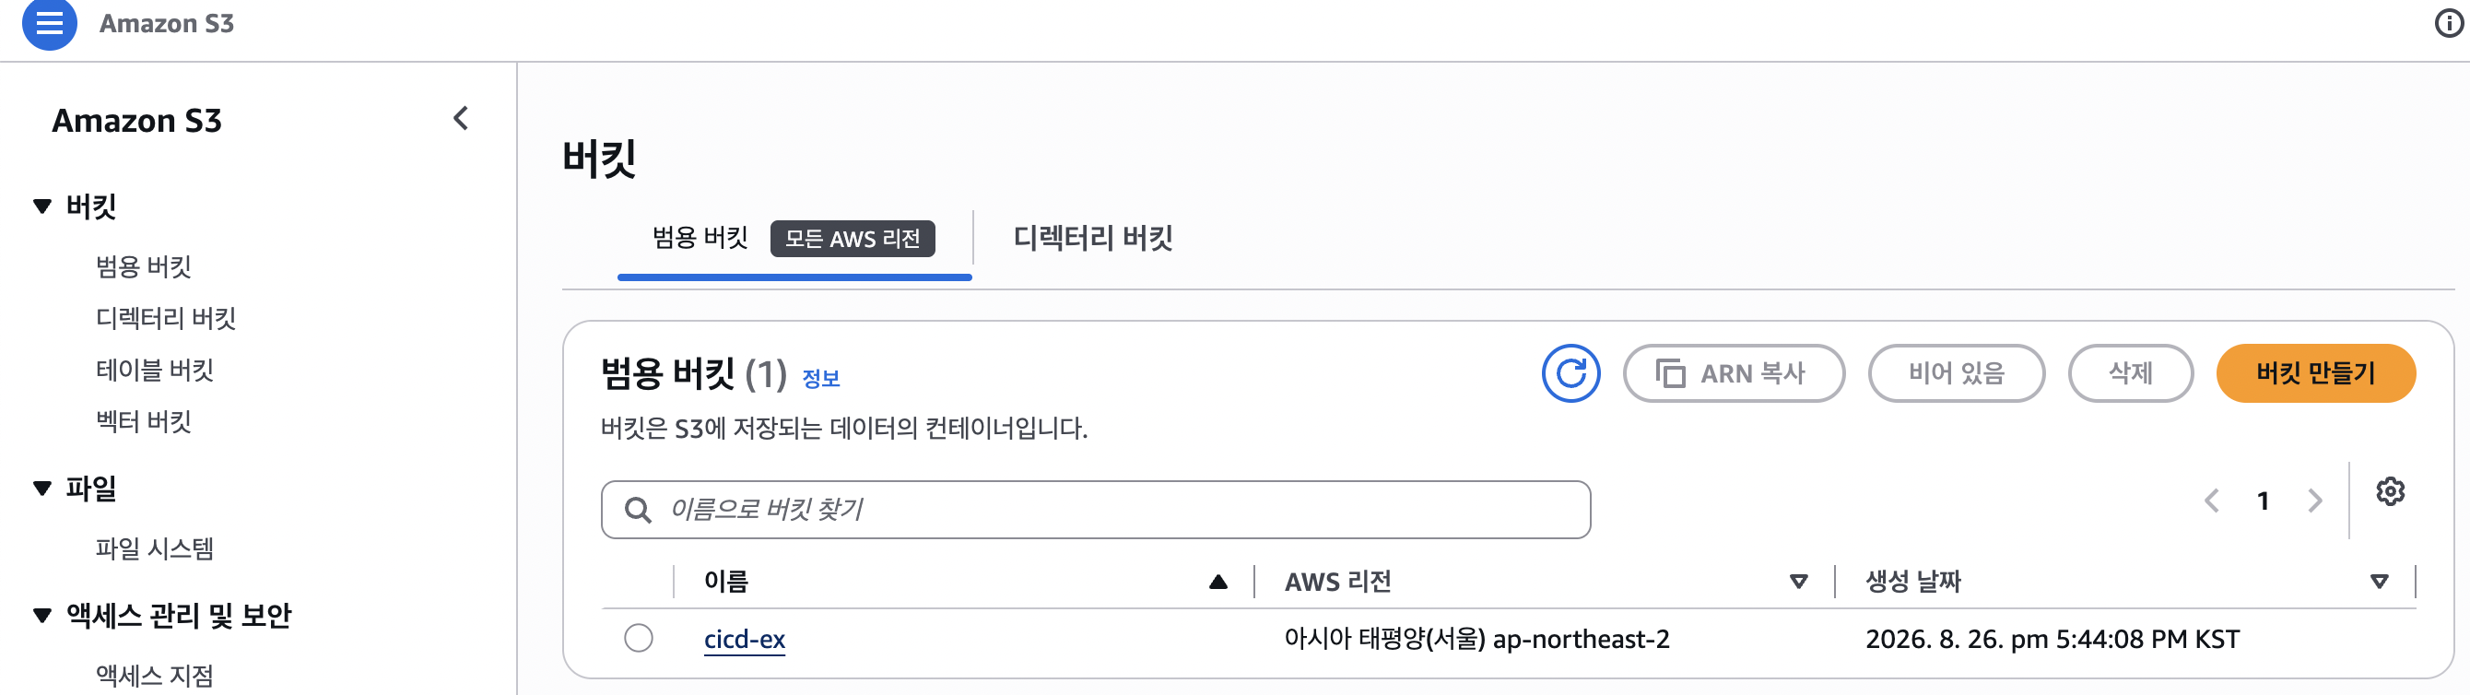
Task: Focus the bucket name search field
Action: 1095,510
